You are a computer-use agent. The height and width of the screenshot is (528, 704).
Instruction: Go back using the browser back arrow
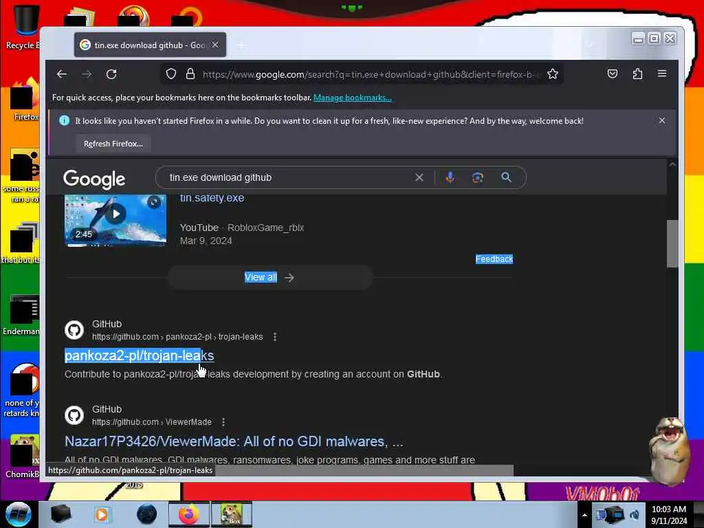[x=62, y=74]
